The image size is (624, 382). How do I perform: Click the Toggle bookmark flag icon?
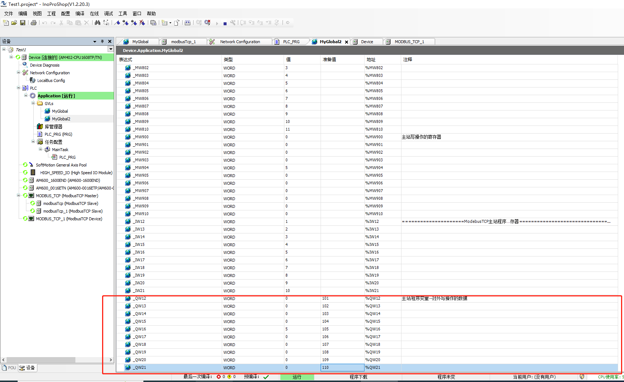[x=117, y=23]
